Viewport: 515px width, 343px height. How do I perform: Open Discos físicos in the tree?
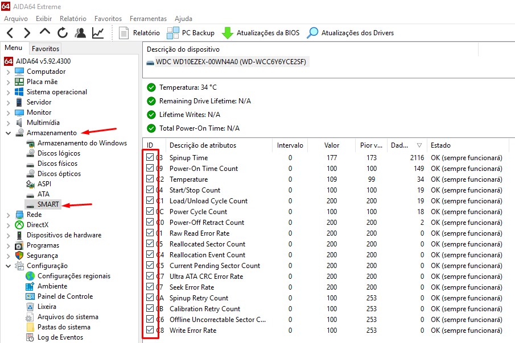click(57, 164)
